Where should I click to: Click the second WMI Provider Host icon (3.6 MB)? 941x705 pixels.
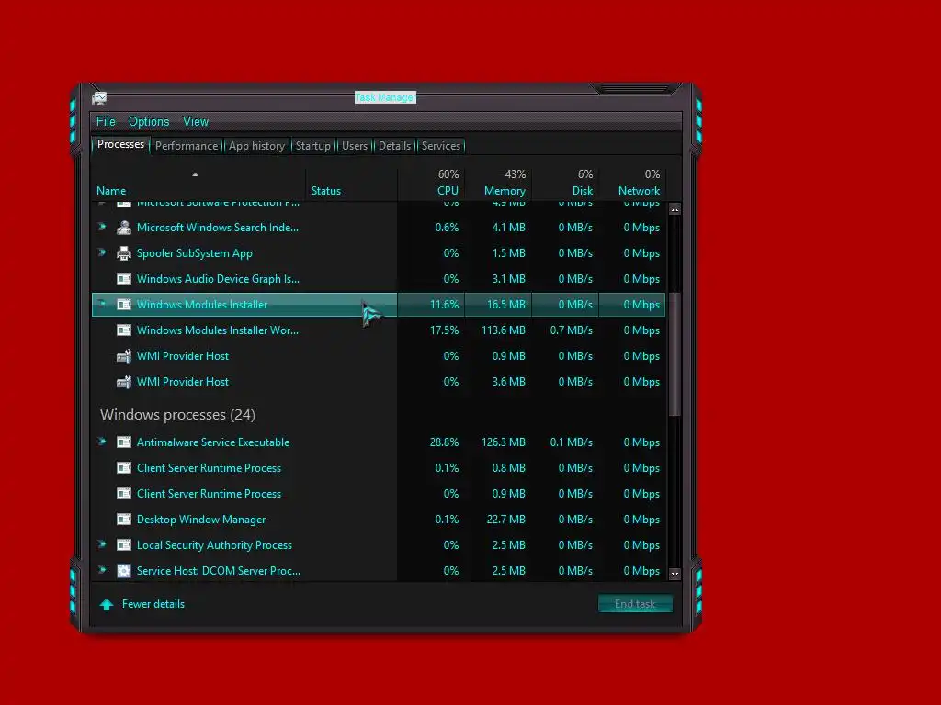(x=124, y=382)
